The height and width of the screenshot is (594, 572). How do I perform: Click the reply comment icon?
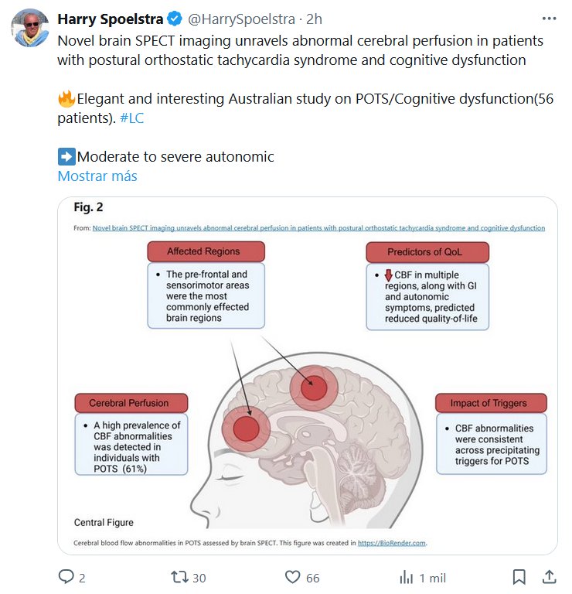click(x=66, y=577)
